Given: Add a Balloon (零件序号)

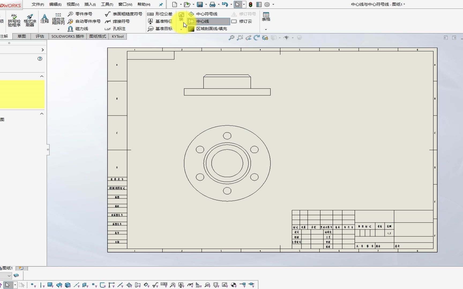Looking at the screenshot, I should (80, 14).
